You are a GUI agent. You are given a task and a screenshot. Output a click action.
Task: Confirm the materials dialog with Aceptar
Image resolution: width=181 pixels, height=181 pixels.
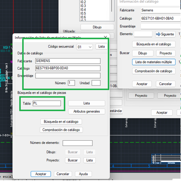[41, 174]
